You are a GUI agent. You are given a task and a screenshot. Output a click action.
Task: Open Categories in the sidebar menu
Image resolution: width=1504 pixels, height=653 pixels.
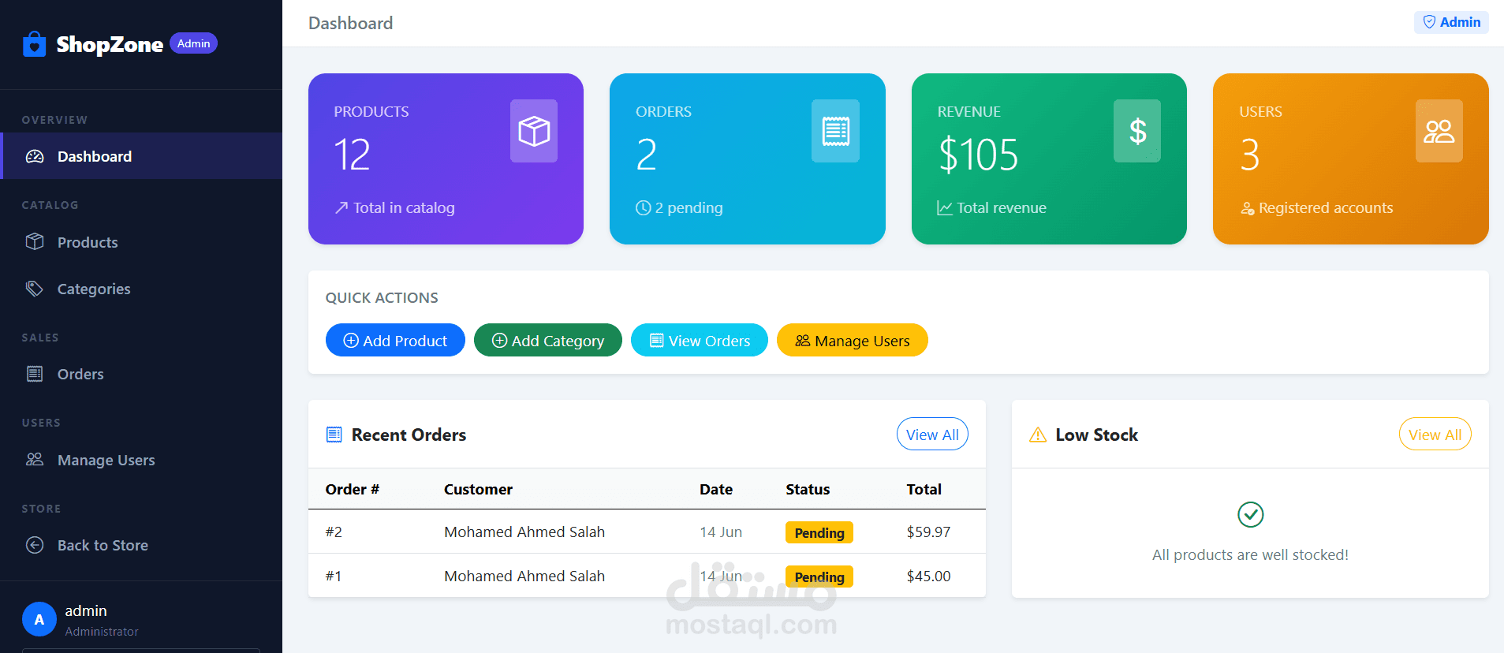pos(141,289)
